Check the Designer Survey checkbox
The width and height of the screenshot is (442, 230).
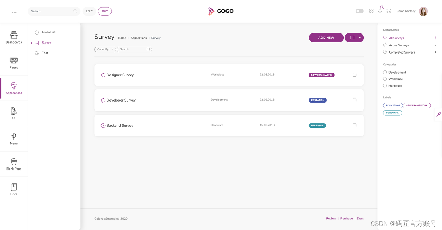click(x=354, y=75)
